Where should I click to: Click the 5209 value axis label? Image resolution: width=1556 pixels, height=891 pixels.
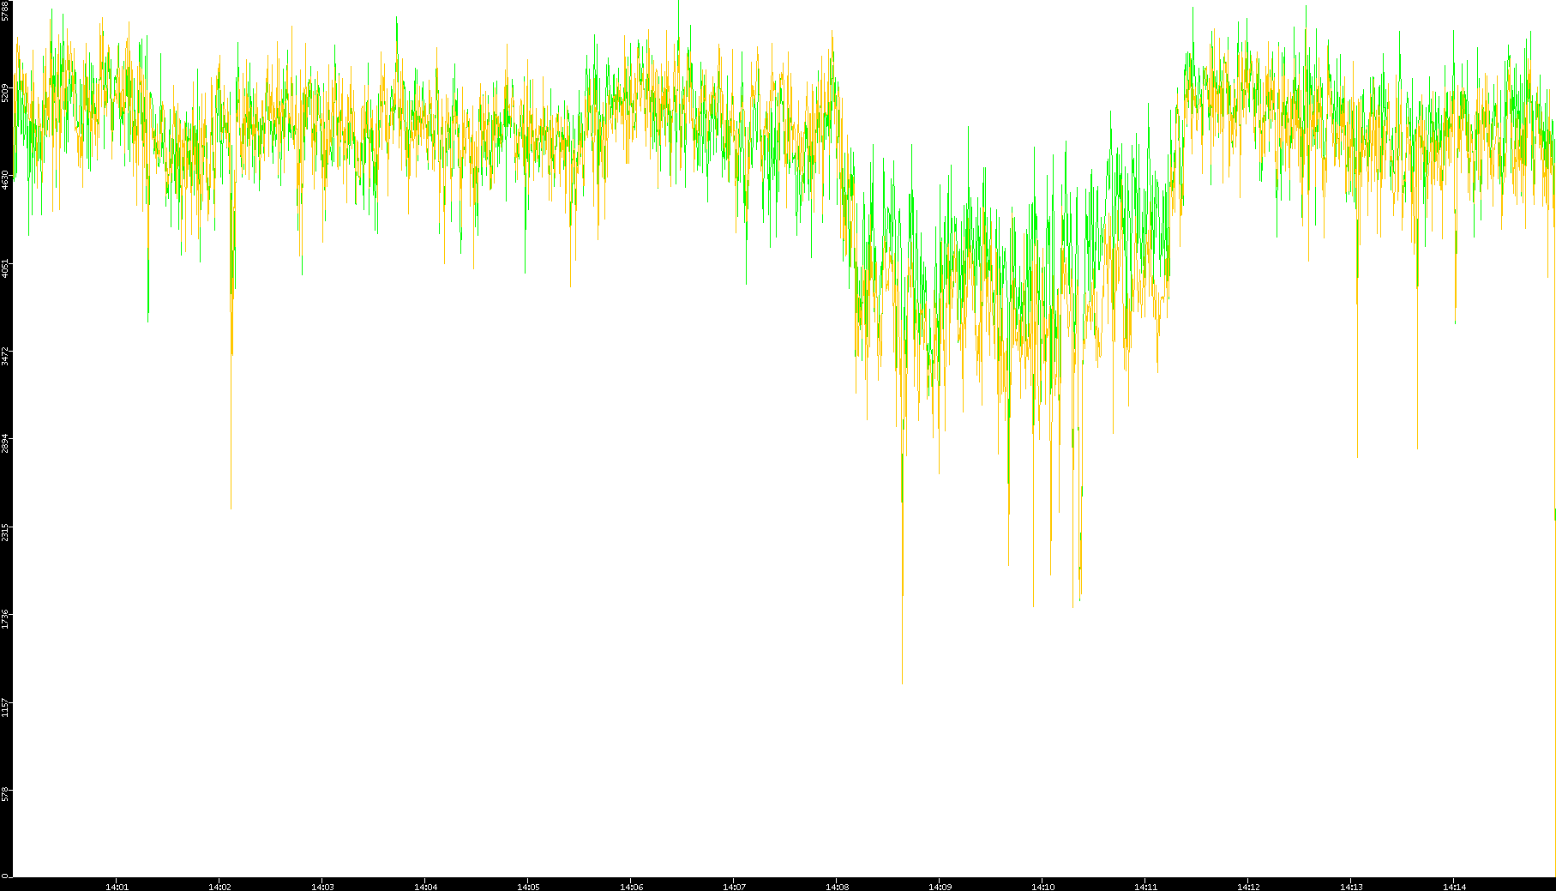click(6, 93)
